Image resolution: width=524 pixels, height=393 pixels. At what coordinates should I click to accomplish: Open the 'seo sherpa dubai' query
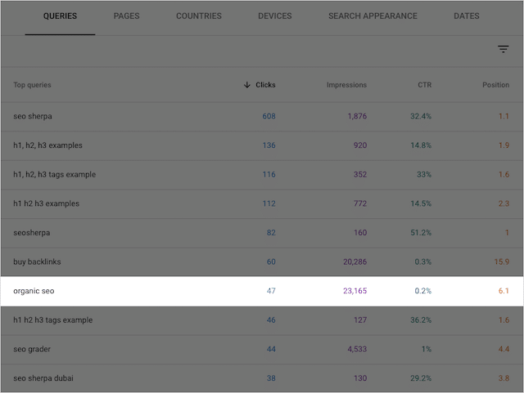pos(43,378)
